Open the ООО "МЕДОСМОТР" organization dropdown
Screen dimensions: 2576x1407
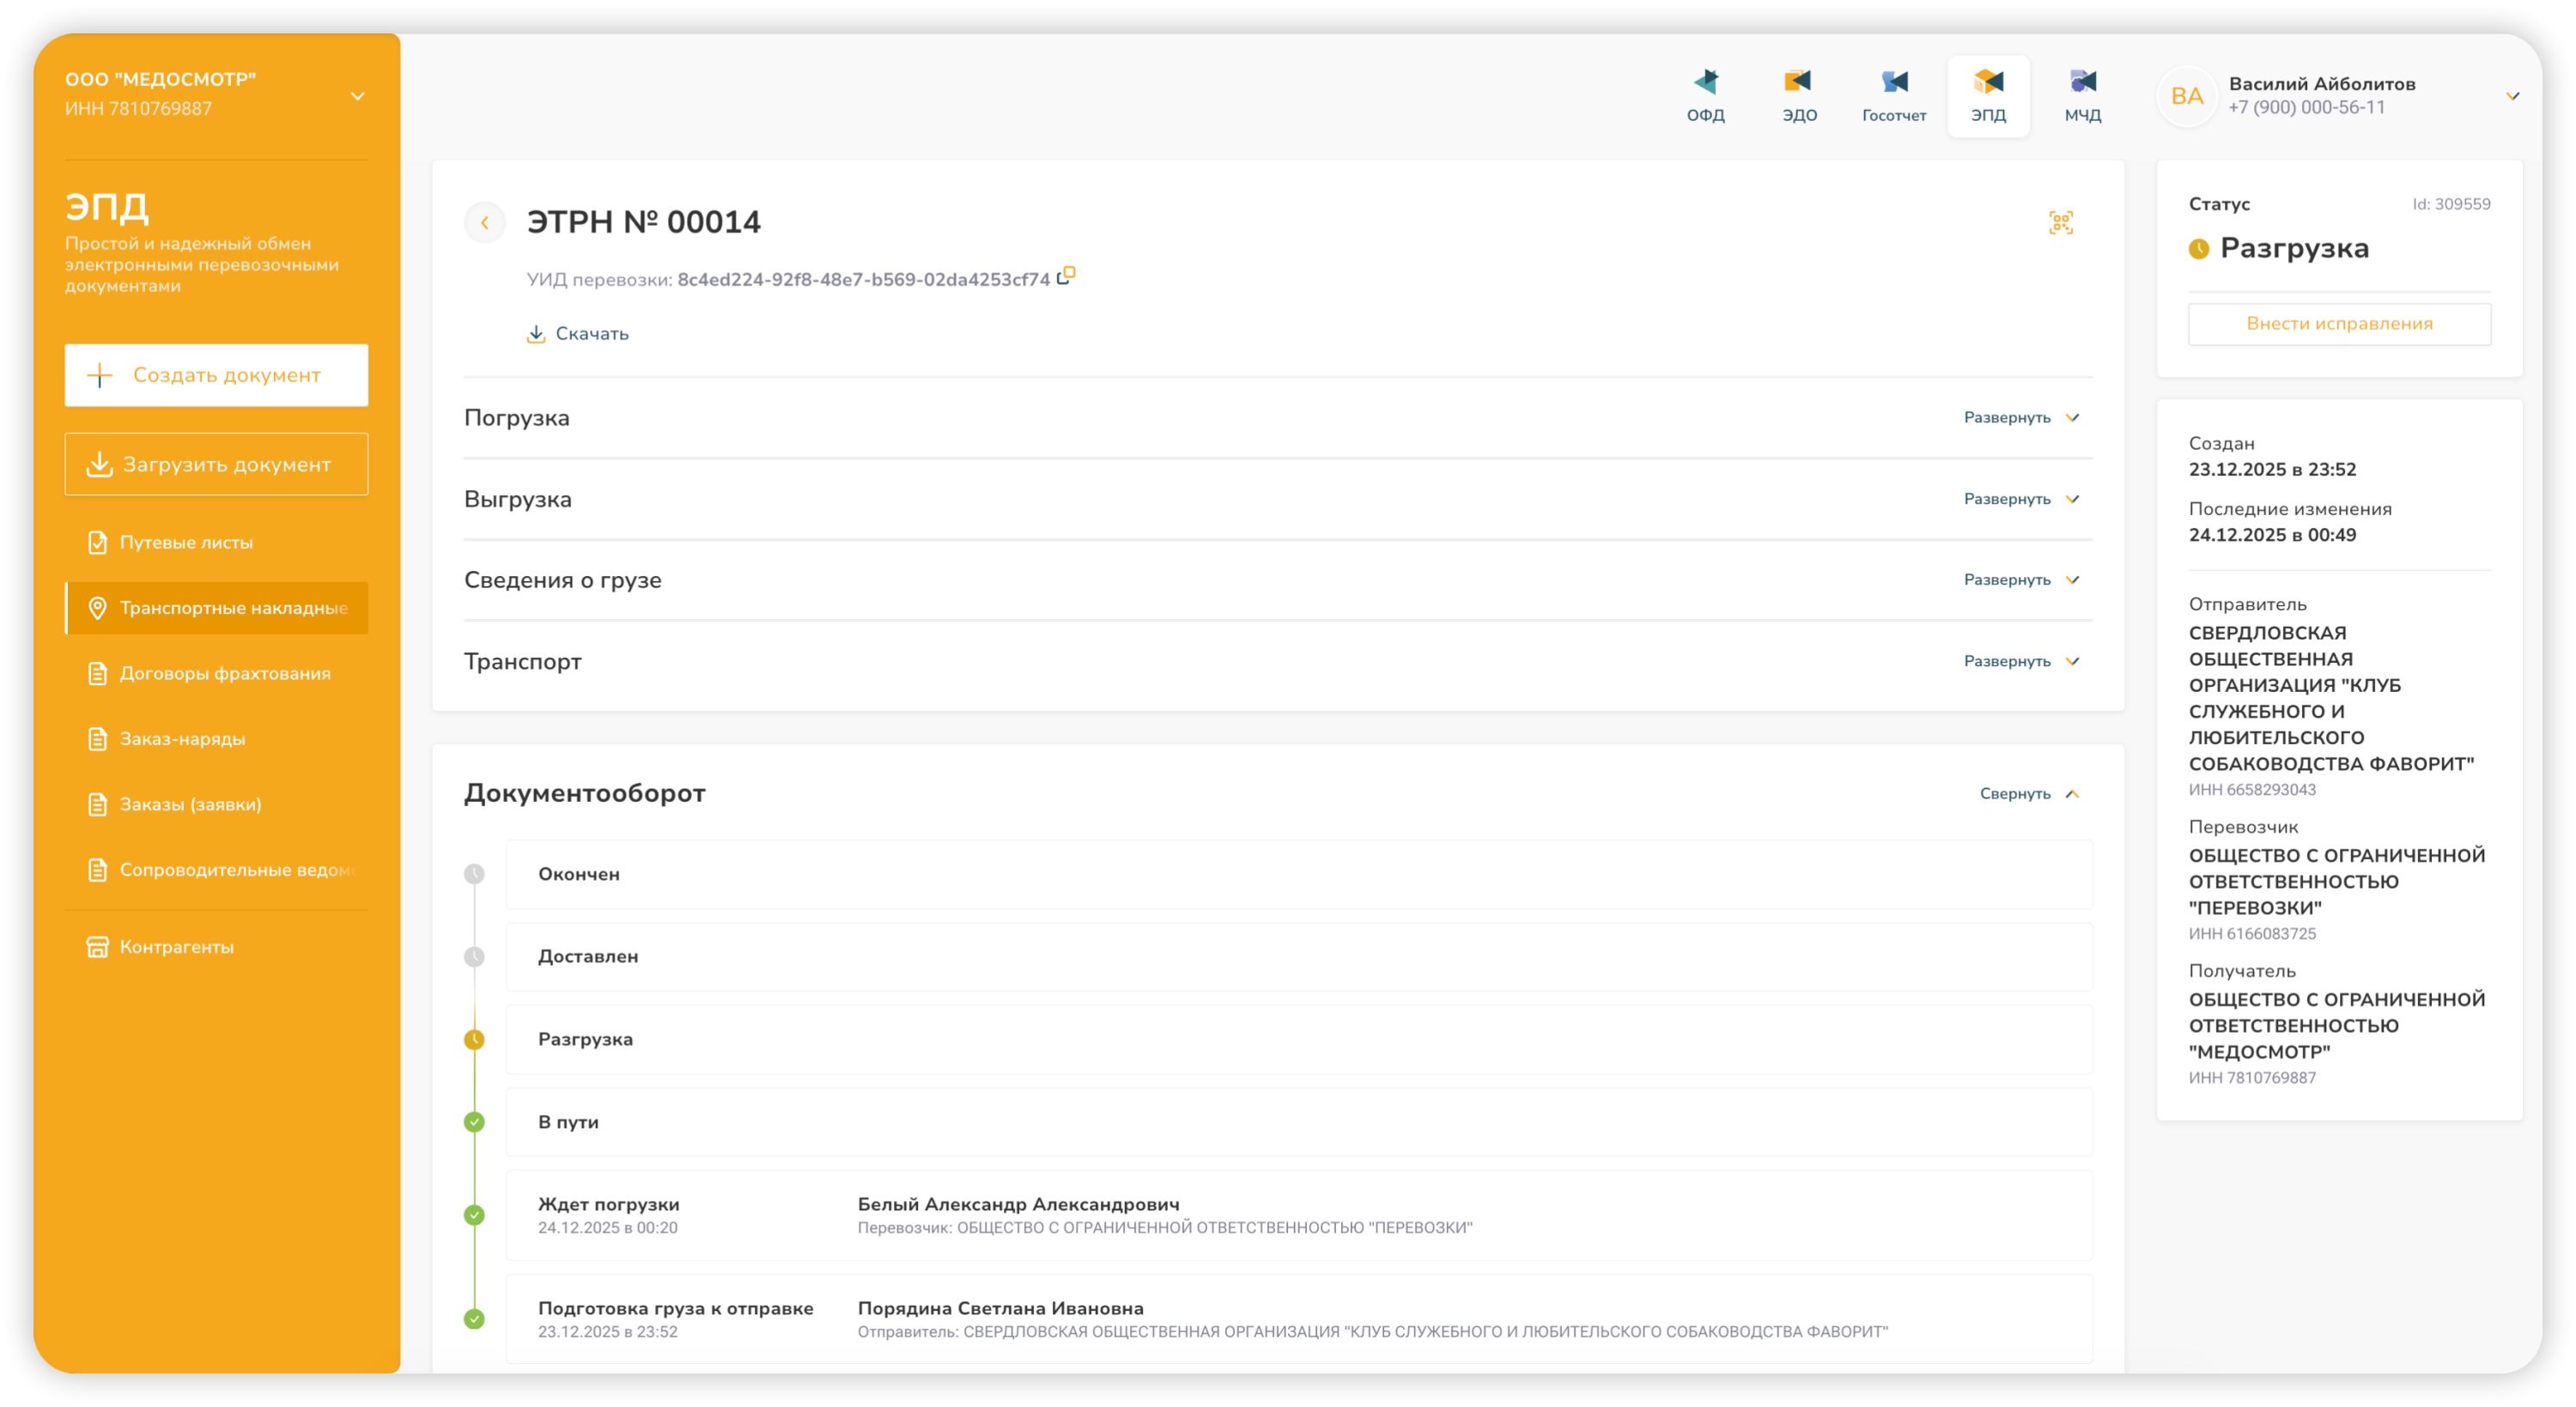[357, 96]
